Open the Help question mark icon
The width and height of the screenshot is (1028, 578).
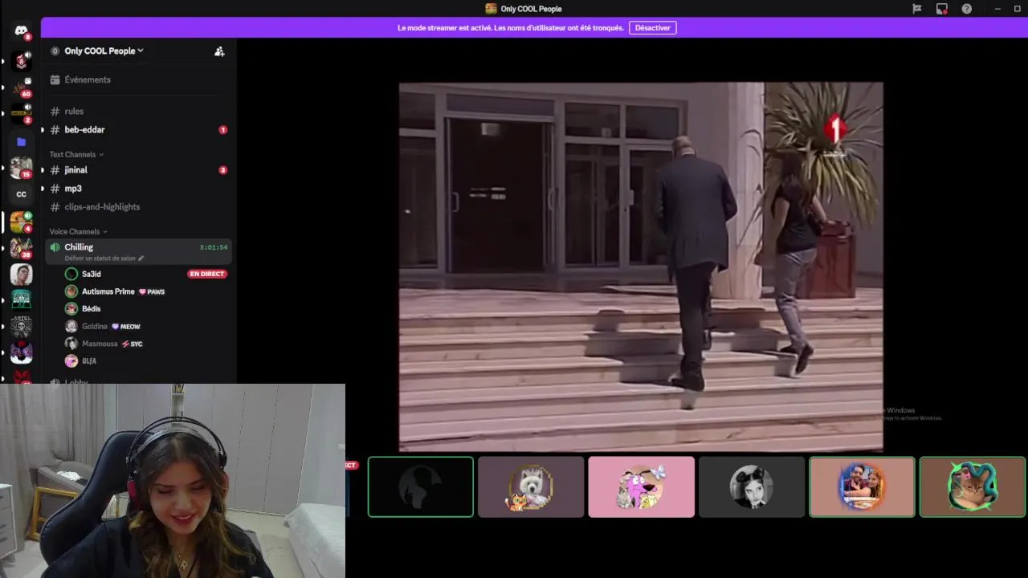[x=966, y=9]
